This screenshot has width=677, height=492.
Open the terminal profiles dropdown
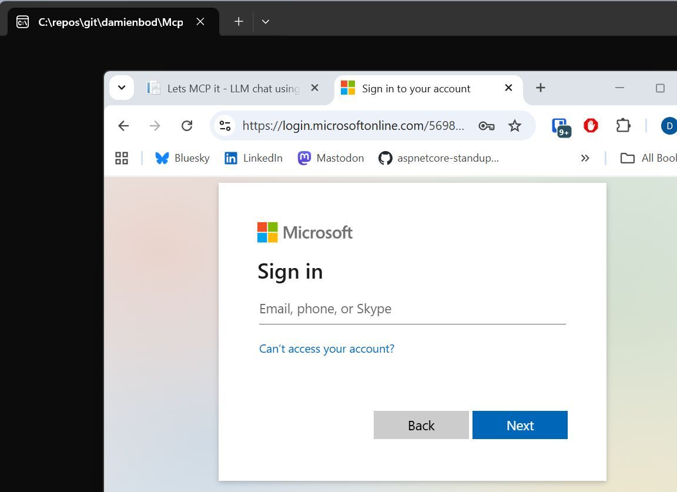(x=266, y=22)
